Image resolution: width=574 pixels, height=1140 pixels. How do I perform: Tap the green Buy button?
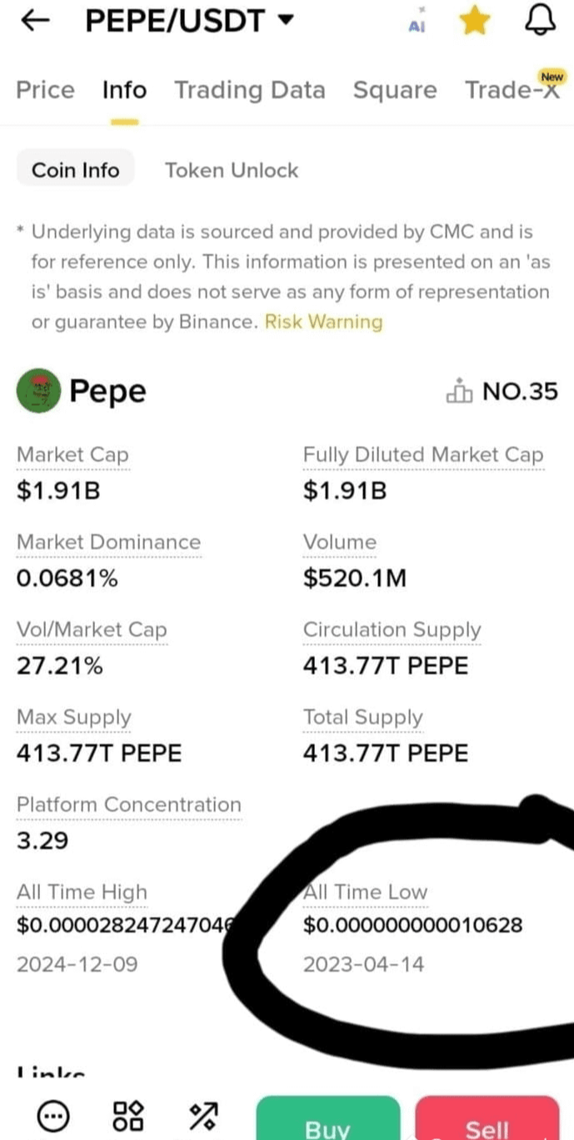[x=327, y=1121]
